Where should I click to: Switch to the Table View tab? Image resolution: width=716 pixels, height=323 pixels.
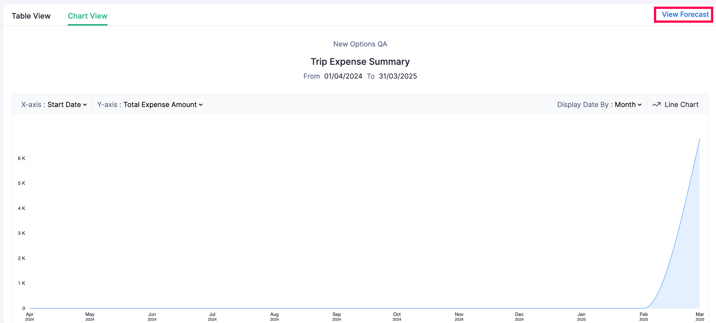click(x=31, y=16)
